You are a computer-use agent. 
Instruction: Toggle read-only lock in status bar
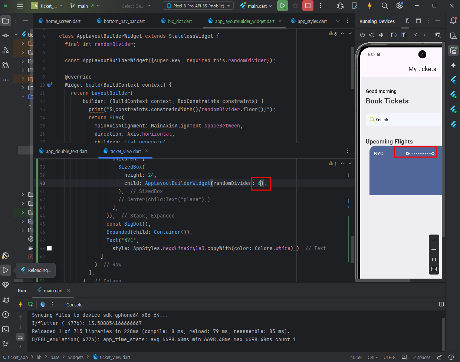click(440, 357)
